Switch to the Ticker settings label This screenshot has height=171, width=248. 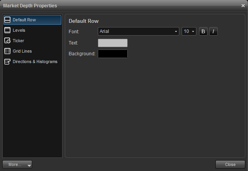pyautogui.click(x=18, y=41)
